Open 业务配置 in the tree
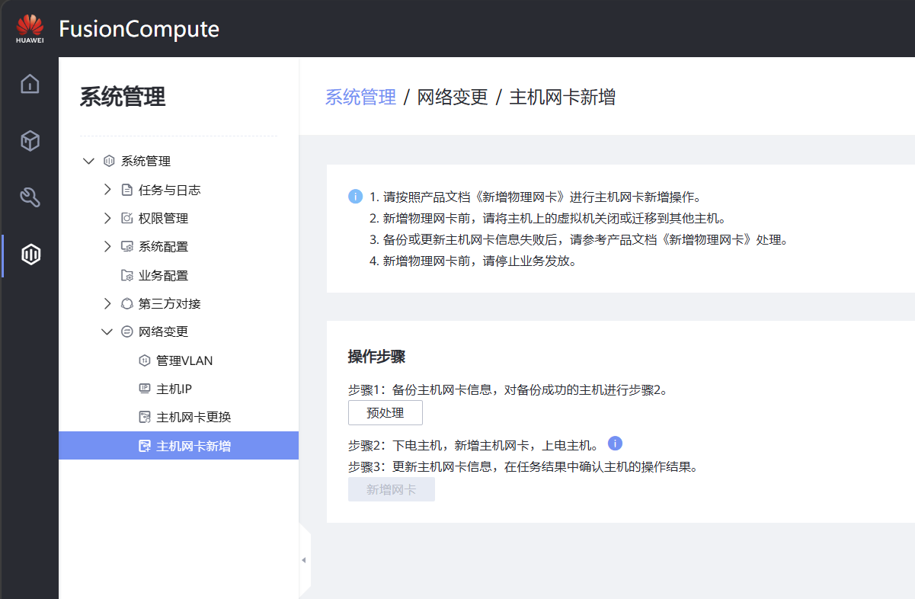Image resolution: width=915 pixels, height=599 pixels. click(x=163, y=275)
